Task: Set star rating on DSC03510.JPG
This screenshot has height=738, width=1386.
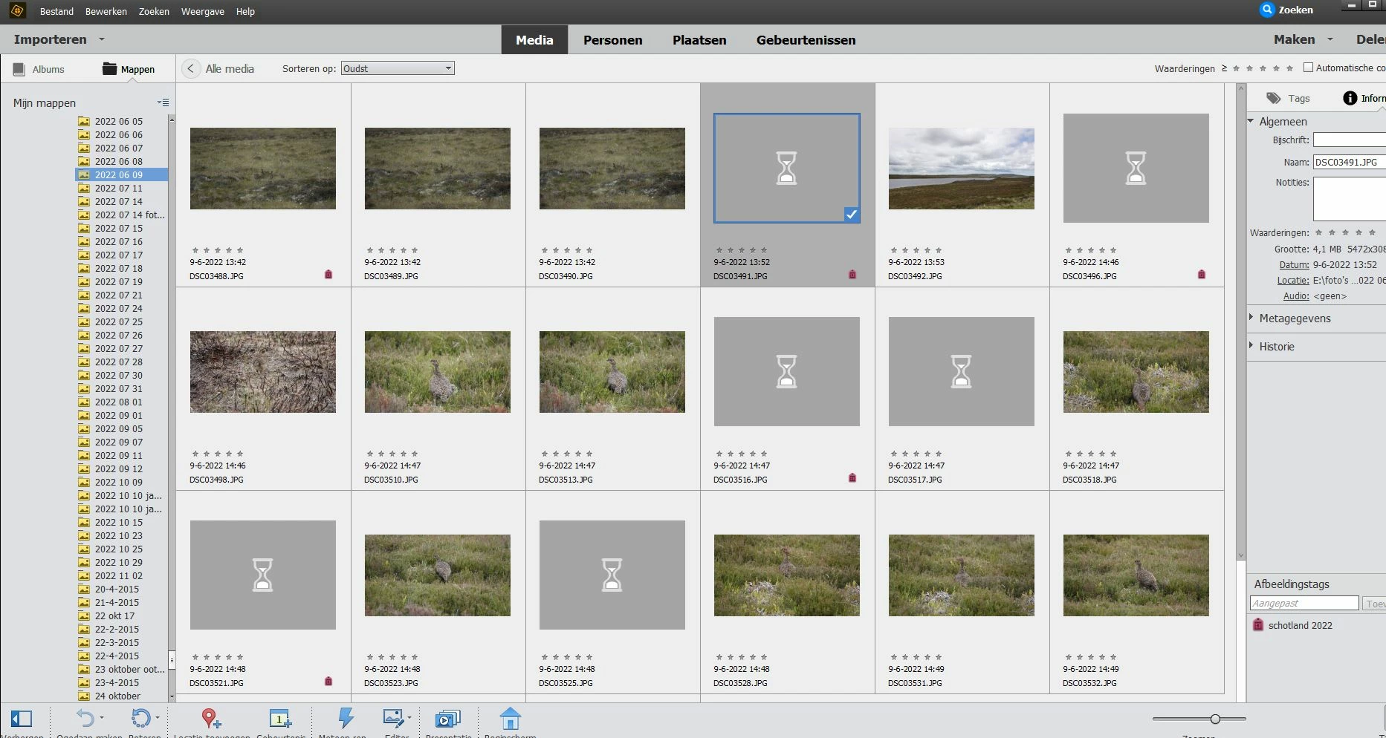Action: click(x=392, y=454)
